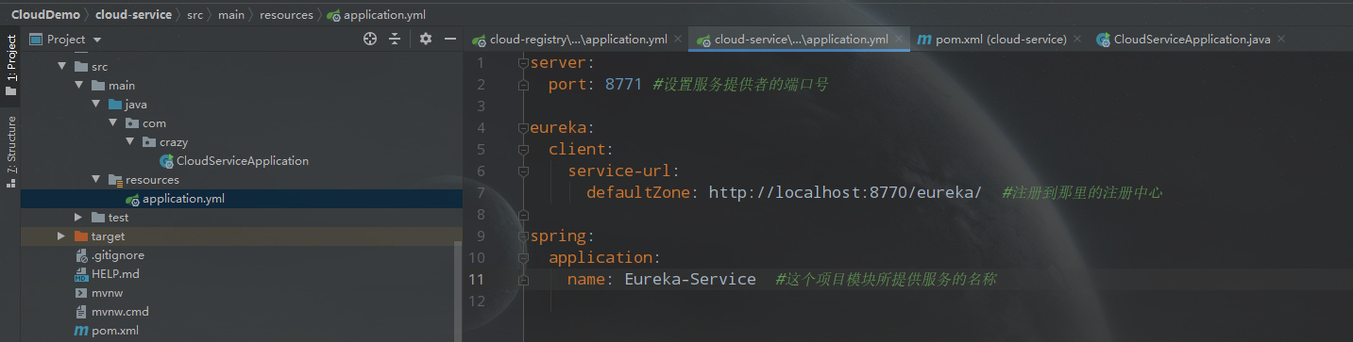The width and height of the screenshot is (1353, 342).
Task: Collapse the resources folder arrow
Action: click(x=96, y=180)
